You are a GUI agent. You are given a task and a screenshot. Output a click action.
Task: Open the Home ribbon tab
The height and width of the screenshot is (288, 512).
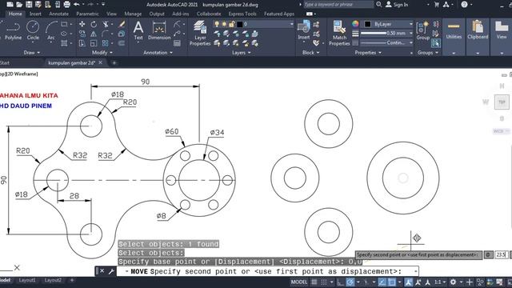pos(15,14)
